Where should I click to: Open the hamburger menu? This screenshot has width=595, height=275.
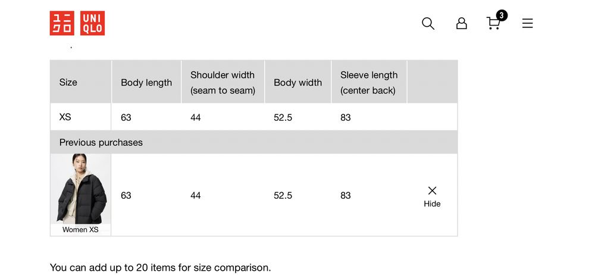click(527, 23)
